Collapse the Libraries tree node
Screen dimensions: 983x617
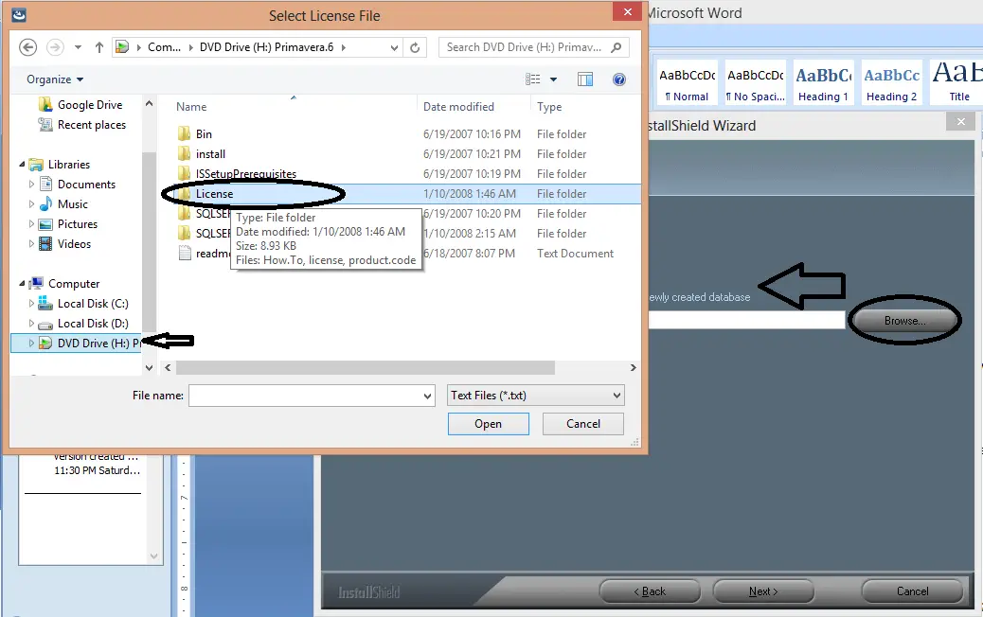click(x=22, y=164)
